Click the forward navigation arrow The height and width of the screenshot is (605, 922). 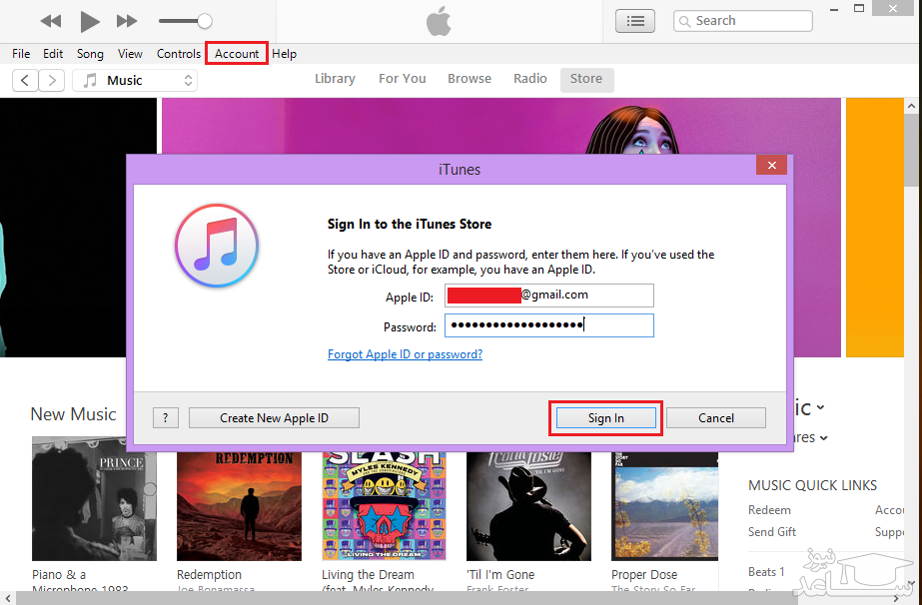click(x=51, y=80)
